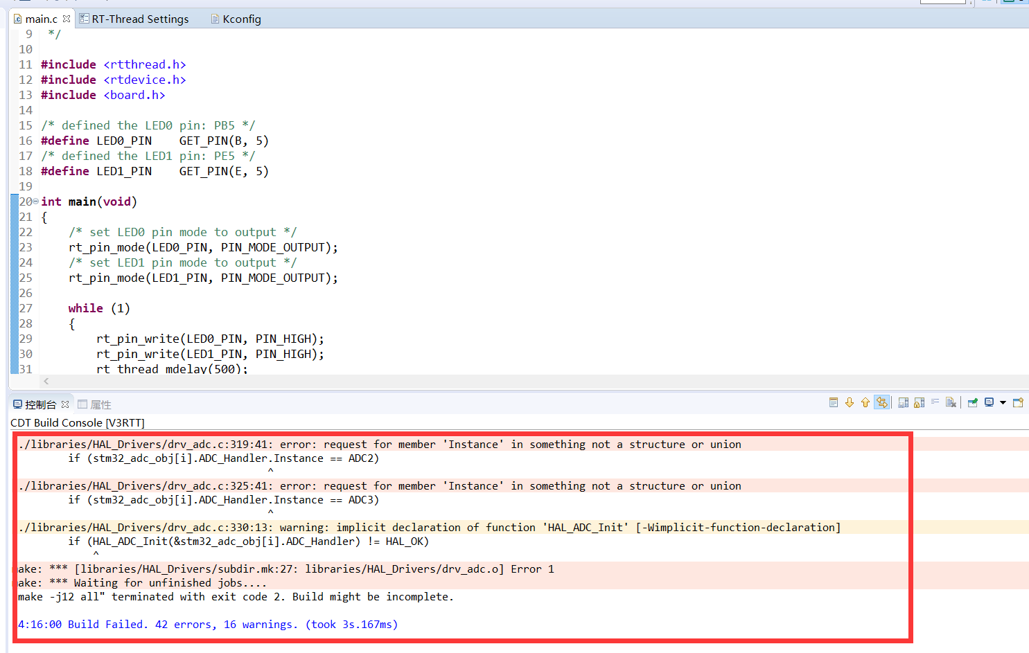Click the subdir.mk:27 Error 1 line

click(286, 569)
